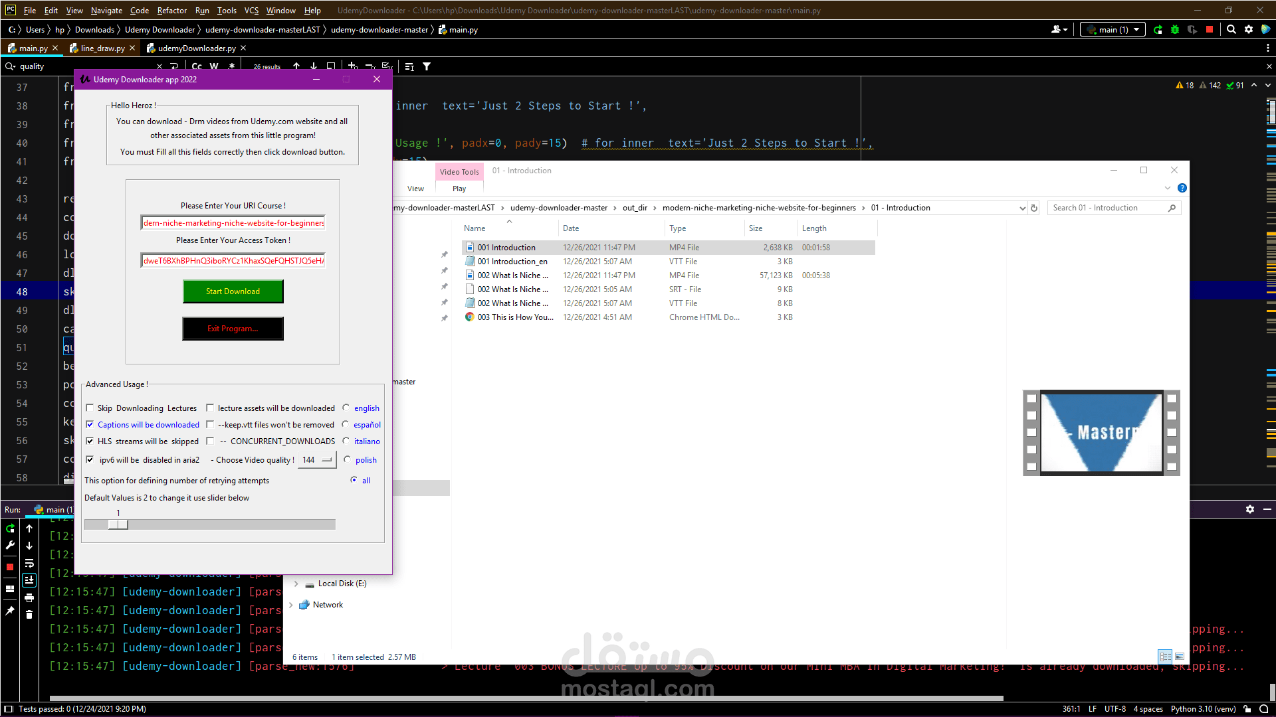Open the video quality 144 dropdown
Image resolution: width=1276 pixels, height=717 pixels.
pos(317,460)
